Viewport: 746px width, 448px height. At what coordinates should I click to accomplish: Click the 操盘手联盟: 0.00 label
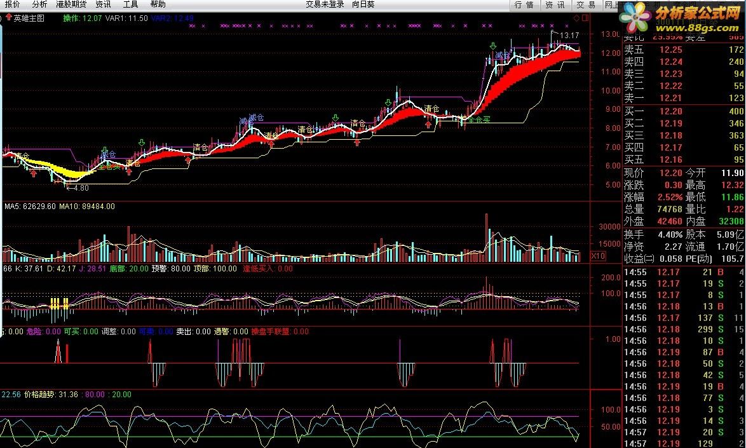click(x=280, y=332)
